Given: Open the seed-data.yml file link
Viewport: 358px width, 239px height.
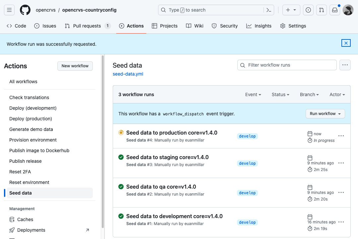Looking at the screenshot, I should click(128, 74).
